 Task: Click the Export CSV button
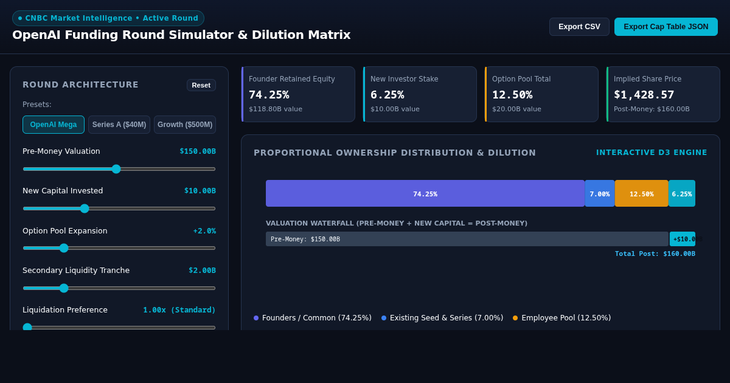pyautogui.click(x=579, y=27)
